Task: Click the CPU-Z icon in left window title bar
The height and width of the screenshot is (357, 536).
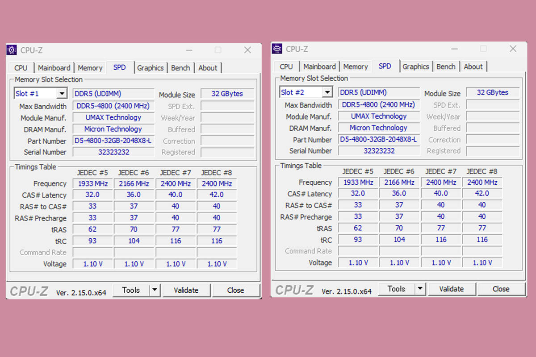Action: [12, 50]
